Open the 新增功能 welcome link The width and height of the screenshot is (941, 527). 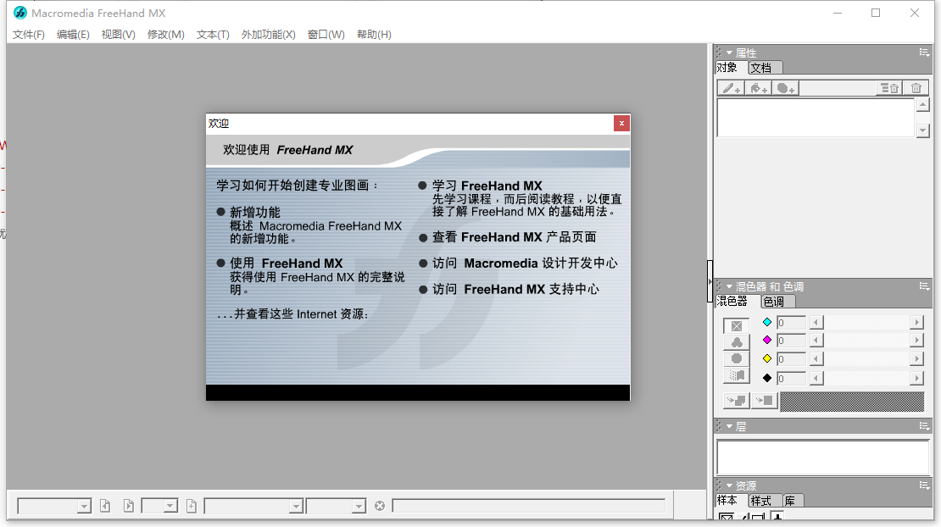(x=255, y=212)
